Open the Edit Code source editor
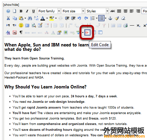 [x=87, y=32]
